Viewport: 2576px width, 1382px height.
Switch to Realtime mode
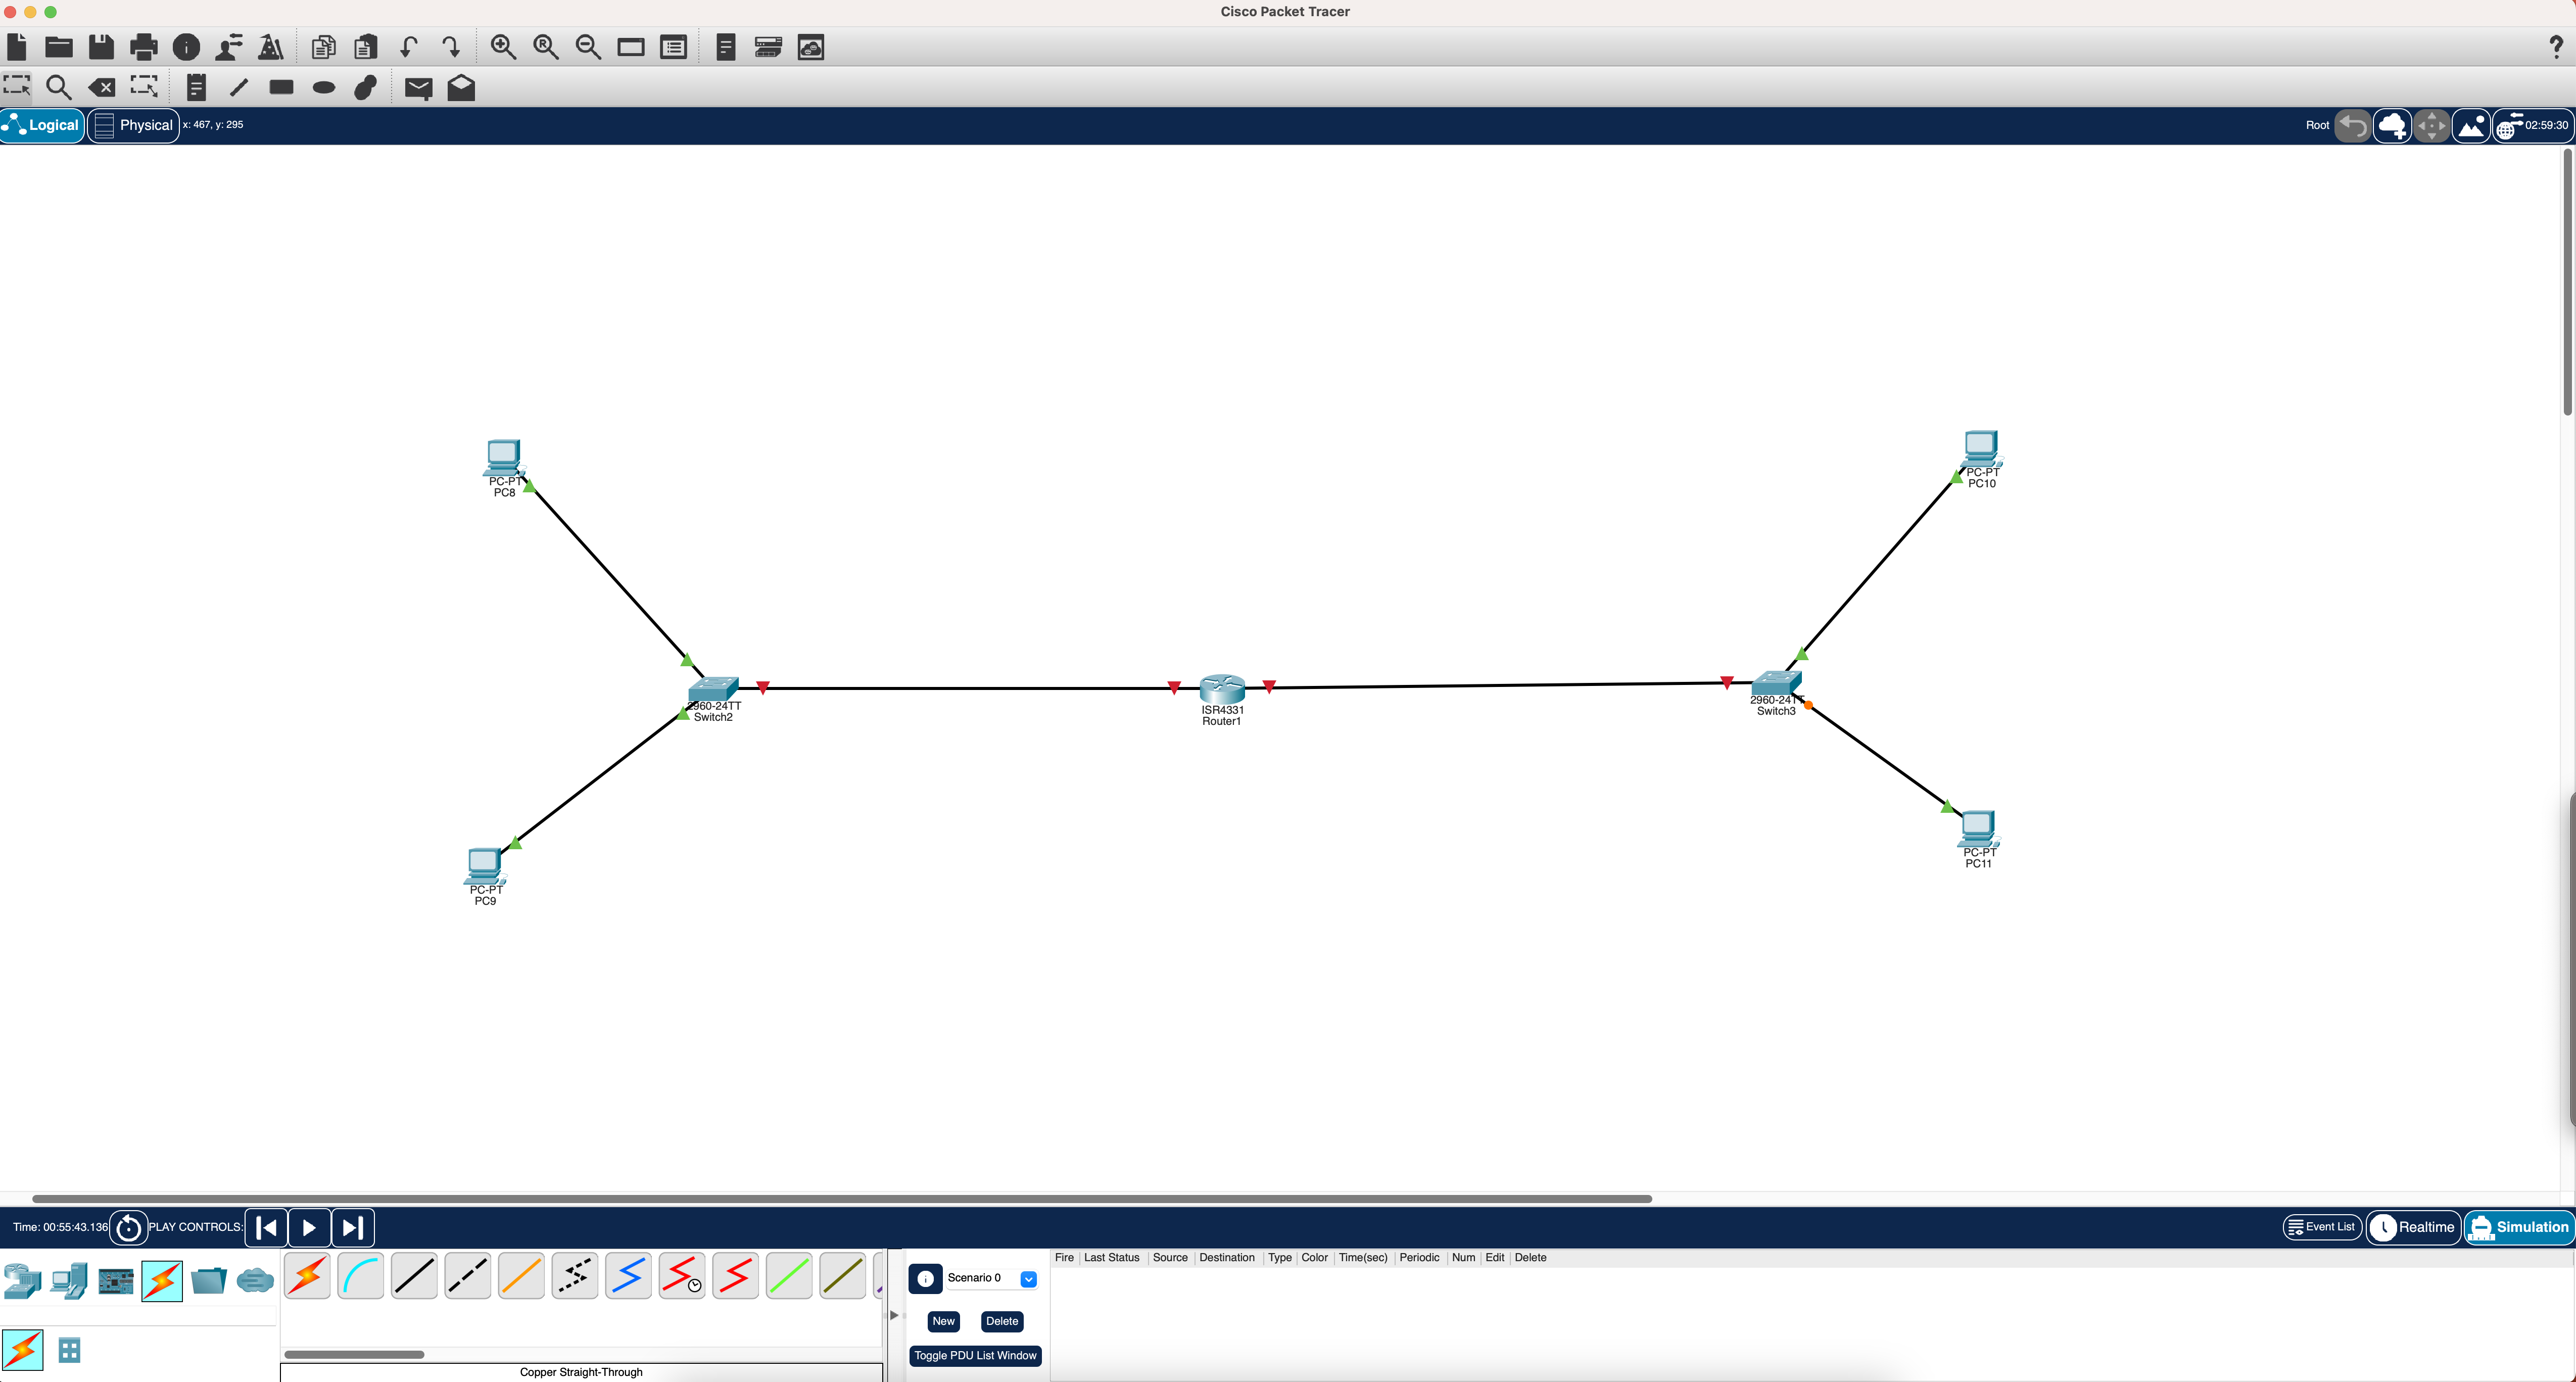[x=2413, y=1227]
